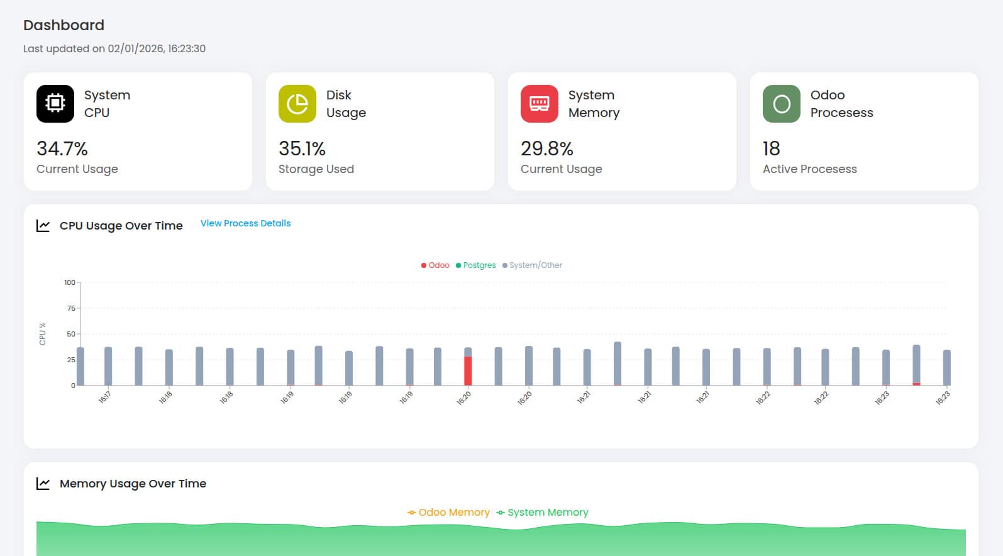Toggle Odoo Memory legend item
1003x556 pixels.
[448, 513]
